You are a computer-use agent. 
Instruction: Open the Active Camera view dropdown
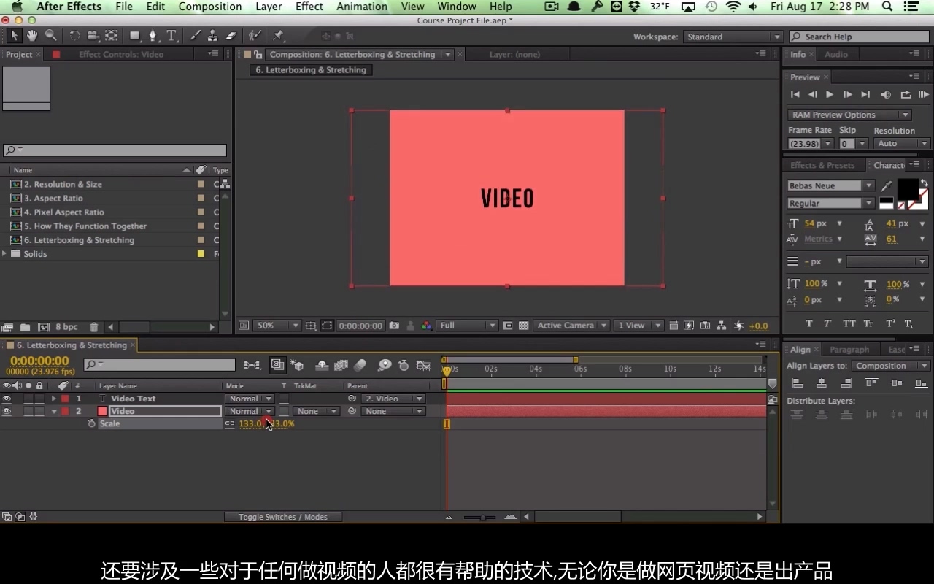571,326
